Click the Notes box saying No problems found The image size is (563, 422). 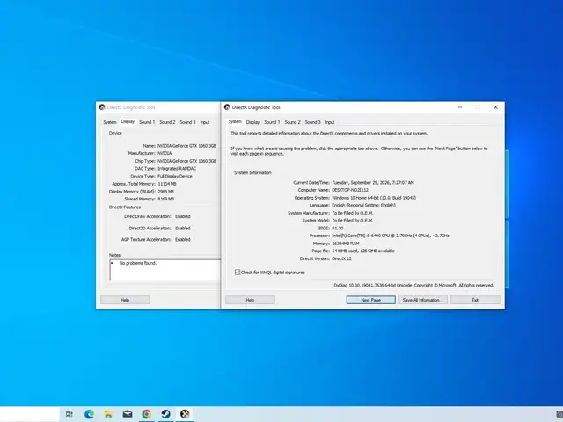[x=165, y=270]
